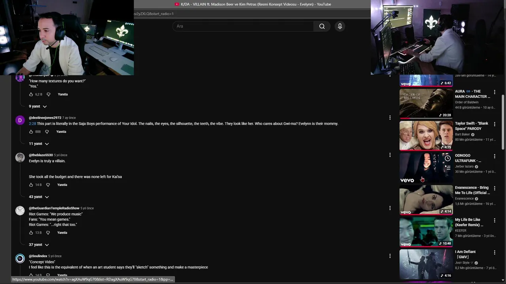Open menu for @destineejones2972 comment
This screenshot has width=506, height=284.
(x=390, y=118)
